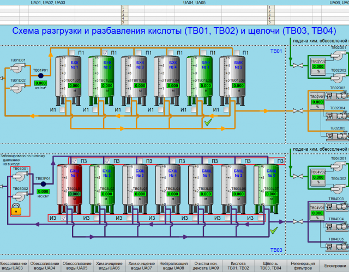The image size is (349, 272).
Task: Open the Регенерация фильтров screen
Action: click(303, 265)
